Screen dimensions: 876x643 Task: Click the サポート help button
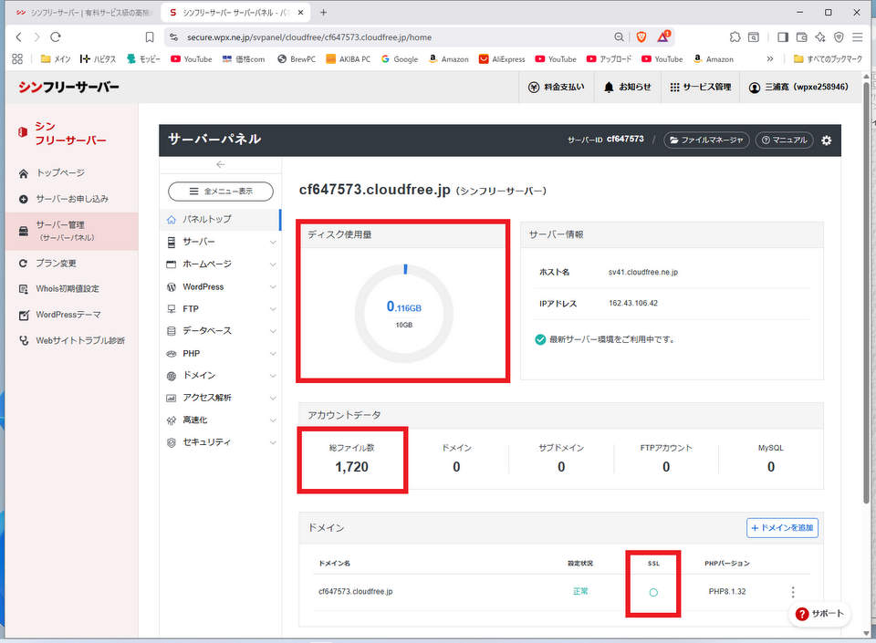click(x=819, y=614)
